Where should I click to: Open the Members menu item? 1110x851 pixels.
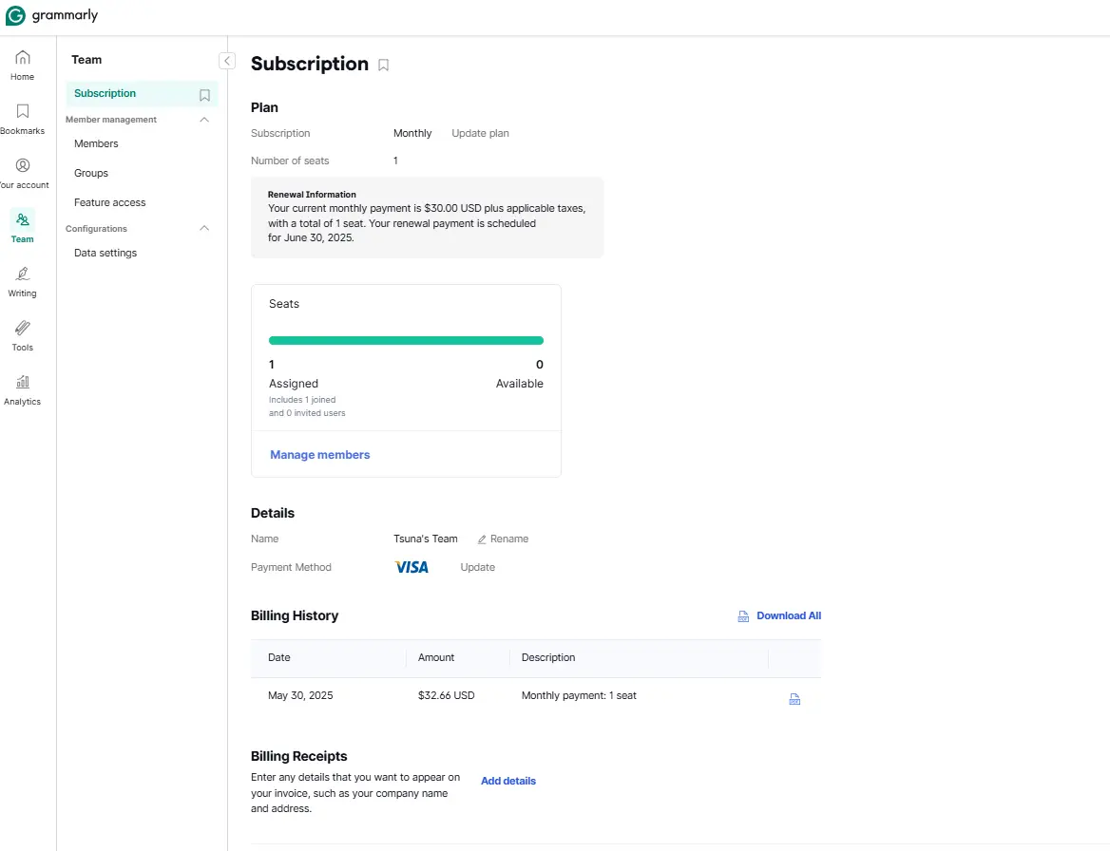coord(96,143)
